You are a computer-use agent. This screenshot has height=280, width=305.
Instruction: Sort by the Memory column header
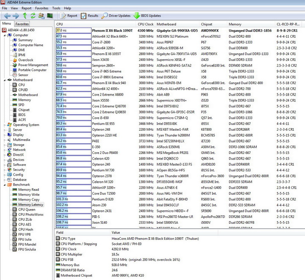[x=251, y=24]
